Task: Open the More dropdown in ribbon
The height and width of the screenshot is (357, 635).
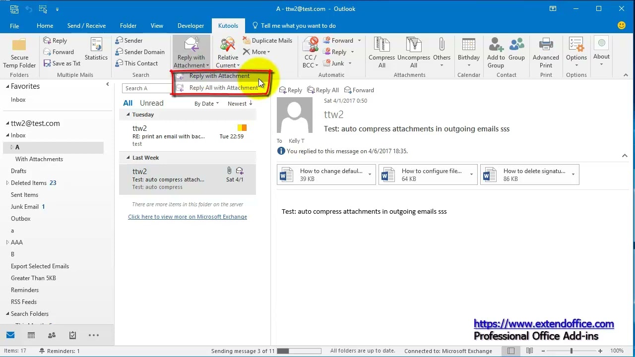Action: pyautogui.click(x=256, y=52)
